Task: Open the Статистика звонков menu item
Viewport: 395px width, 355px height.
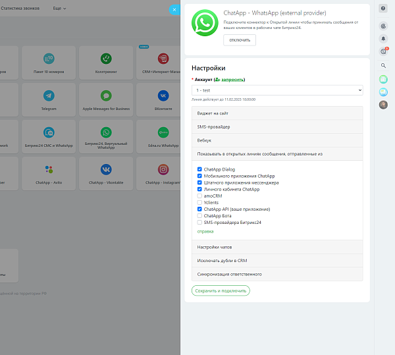Action: pyautogui.click(x=20, y=9)
